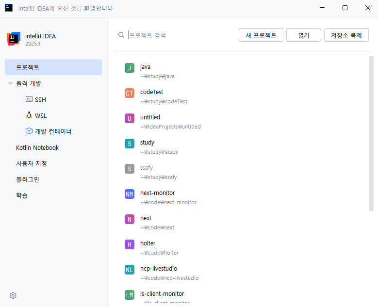Click the project list scrollbar
Image resolution: width=378 pixels, height=307 pixels.
point(371,134)
